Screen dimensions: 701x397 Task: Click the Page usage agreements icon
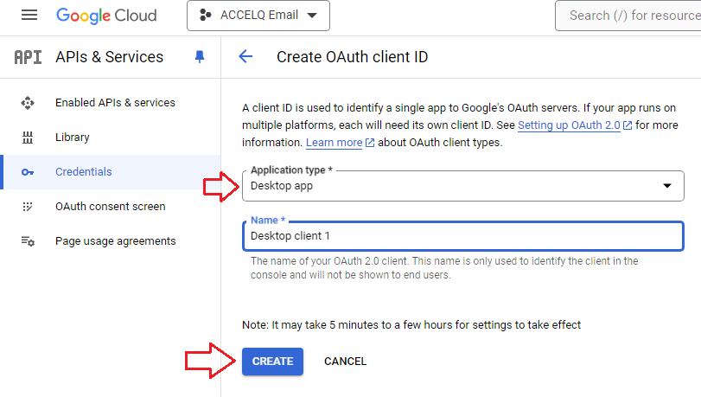click(x=28, y=241)
